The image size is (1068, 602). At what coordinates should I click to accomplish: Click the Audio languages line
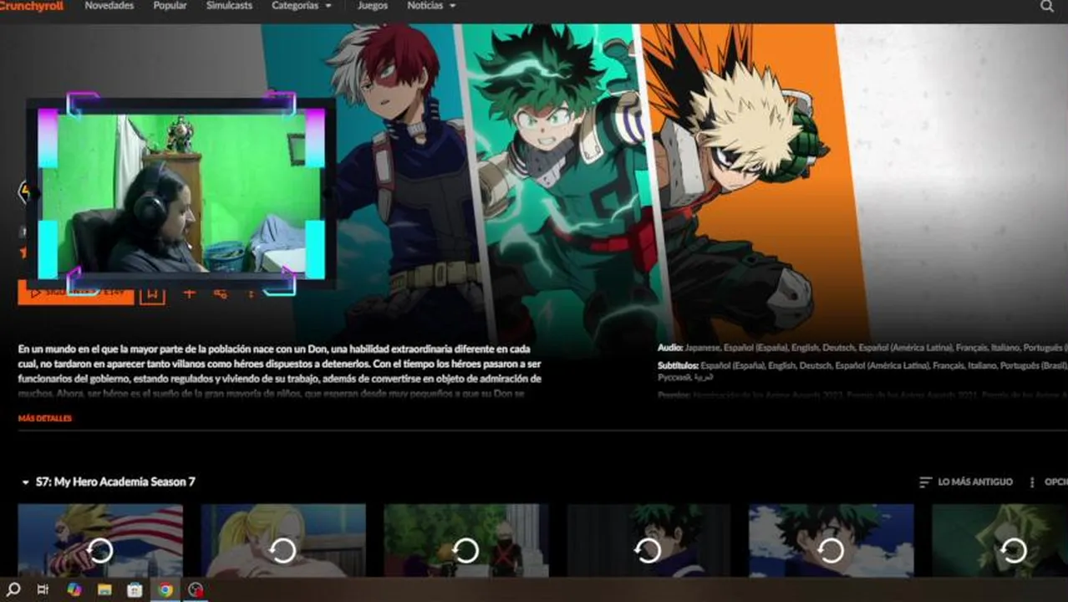(x=862, y=347)
